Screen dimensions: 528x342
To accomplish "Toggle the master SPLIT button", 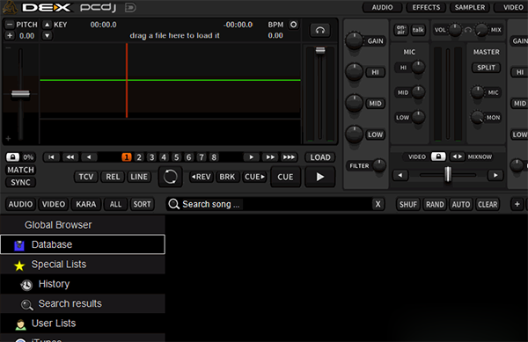I will point(486,68).
